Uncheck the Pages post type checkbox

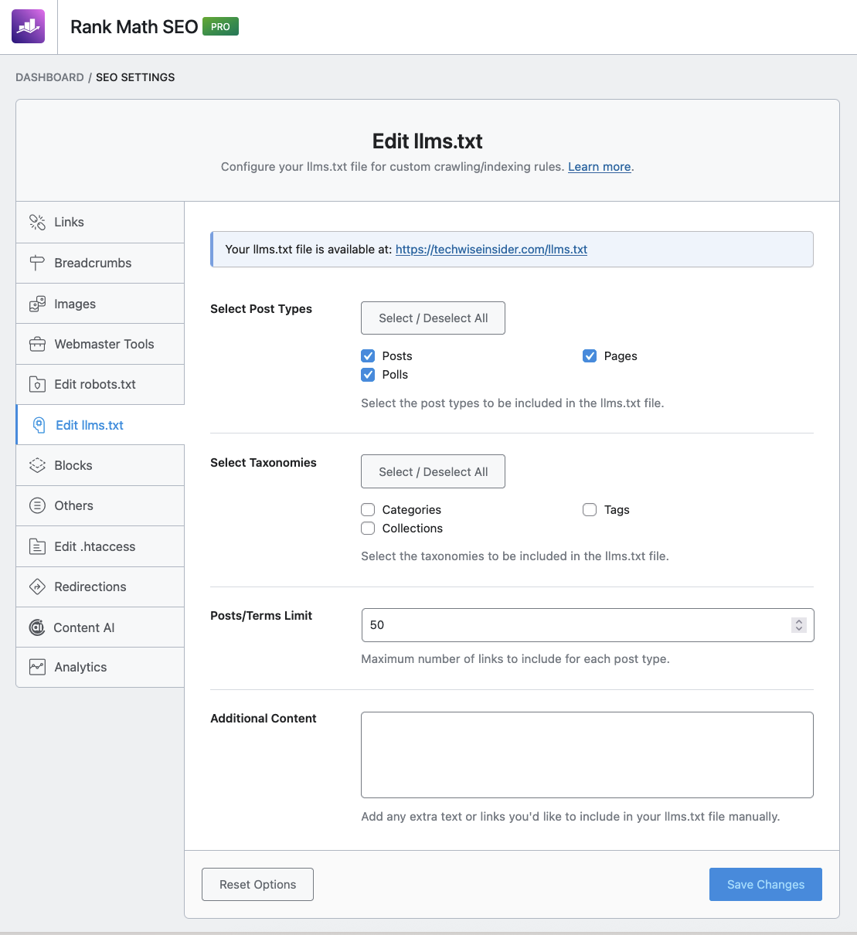(x=590, y=356)
